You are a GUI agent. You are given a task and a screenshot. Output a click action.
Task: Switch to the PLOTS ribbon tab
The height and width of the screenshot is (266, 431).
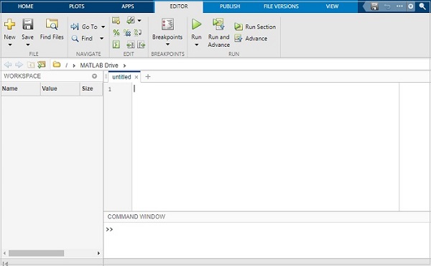tap(77, 6)
